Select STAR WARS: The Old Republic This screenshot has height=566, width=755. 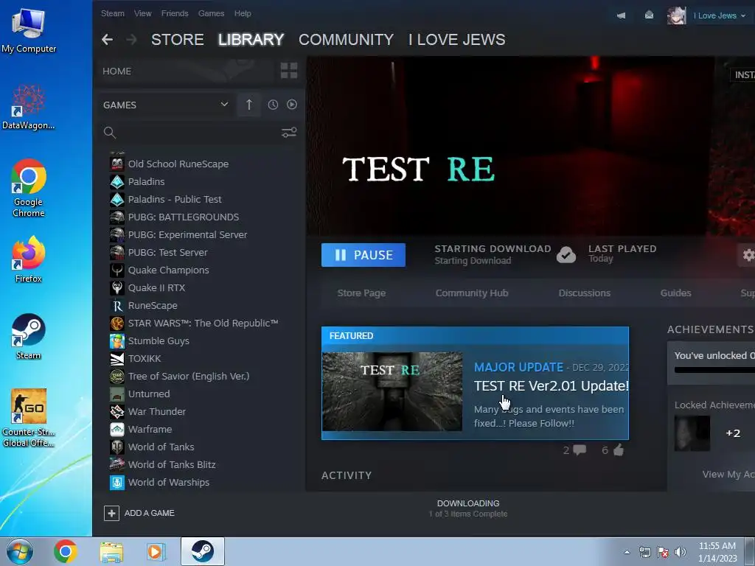point(203,323)
